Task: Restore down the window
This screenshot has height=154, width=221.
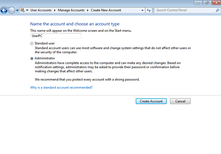Action: click(x=207, y=3)
